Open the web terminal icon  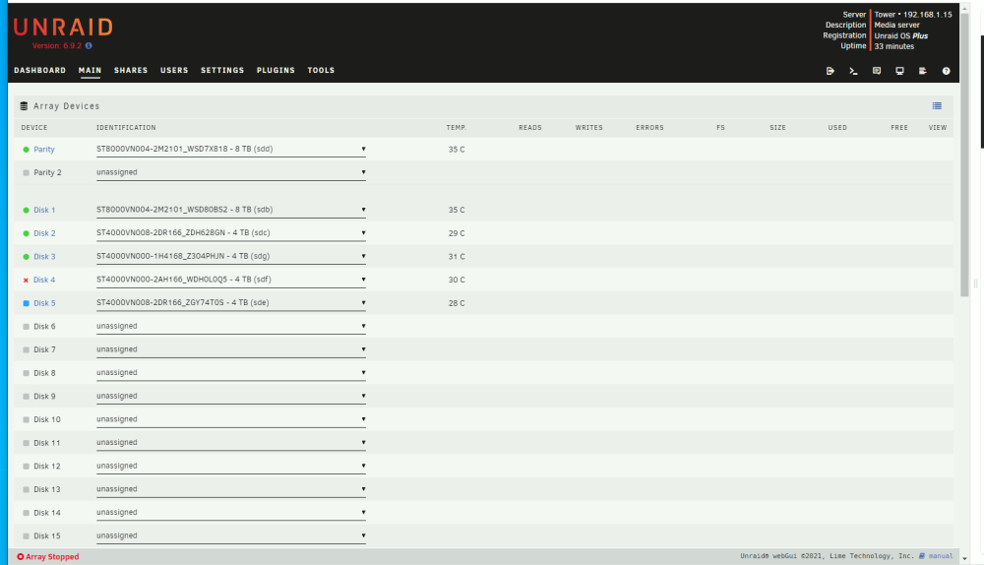[853, 71]
